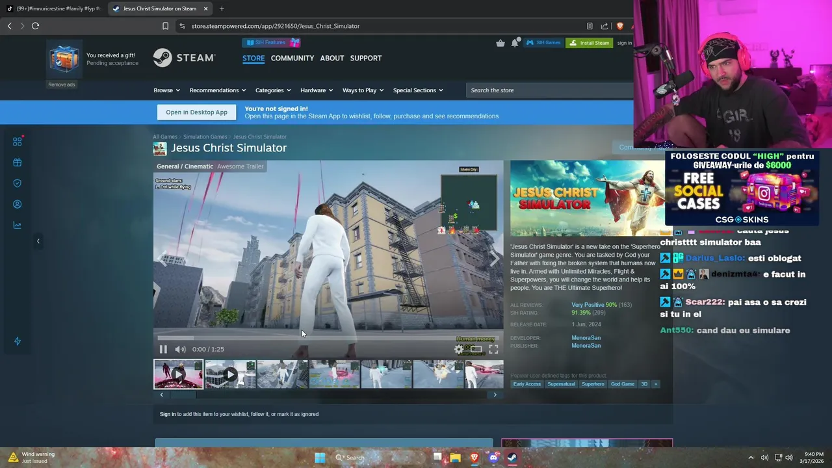
Task: Open the MenoraSan publisher link
Action: click(586, 346)
